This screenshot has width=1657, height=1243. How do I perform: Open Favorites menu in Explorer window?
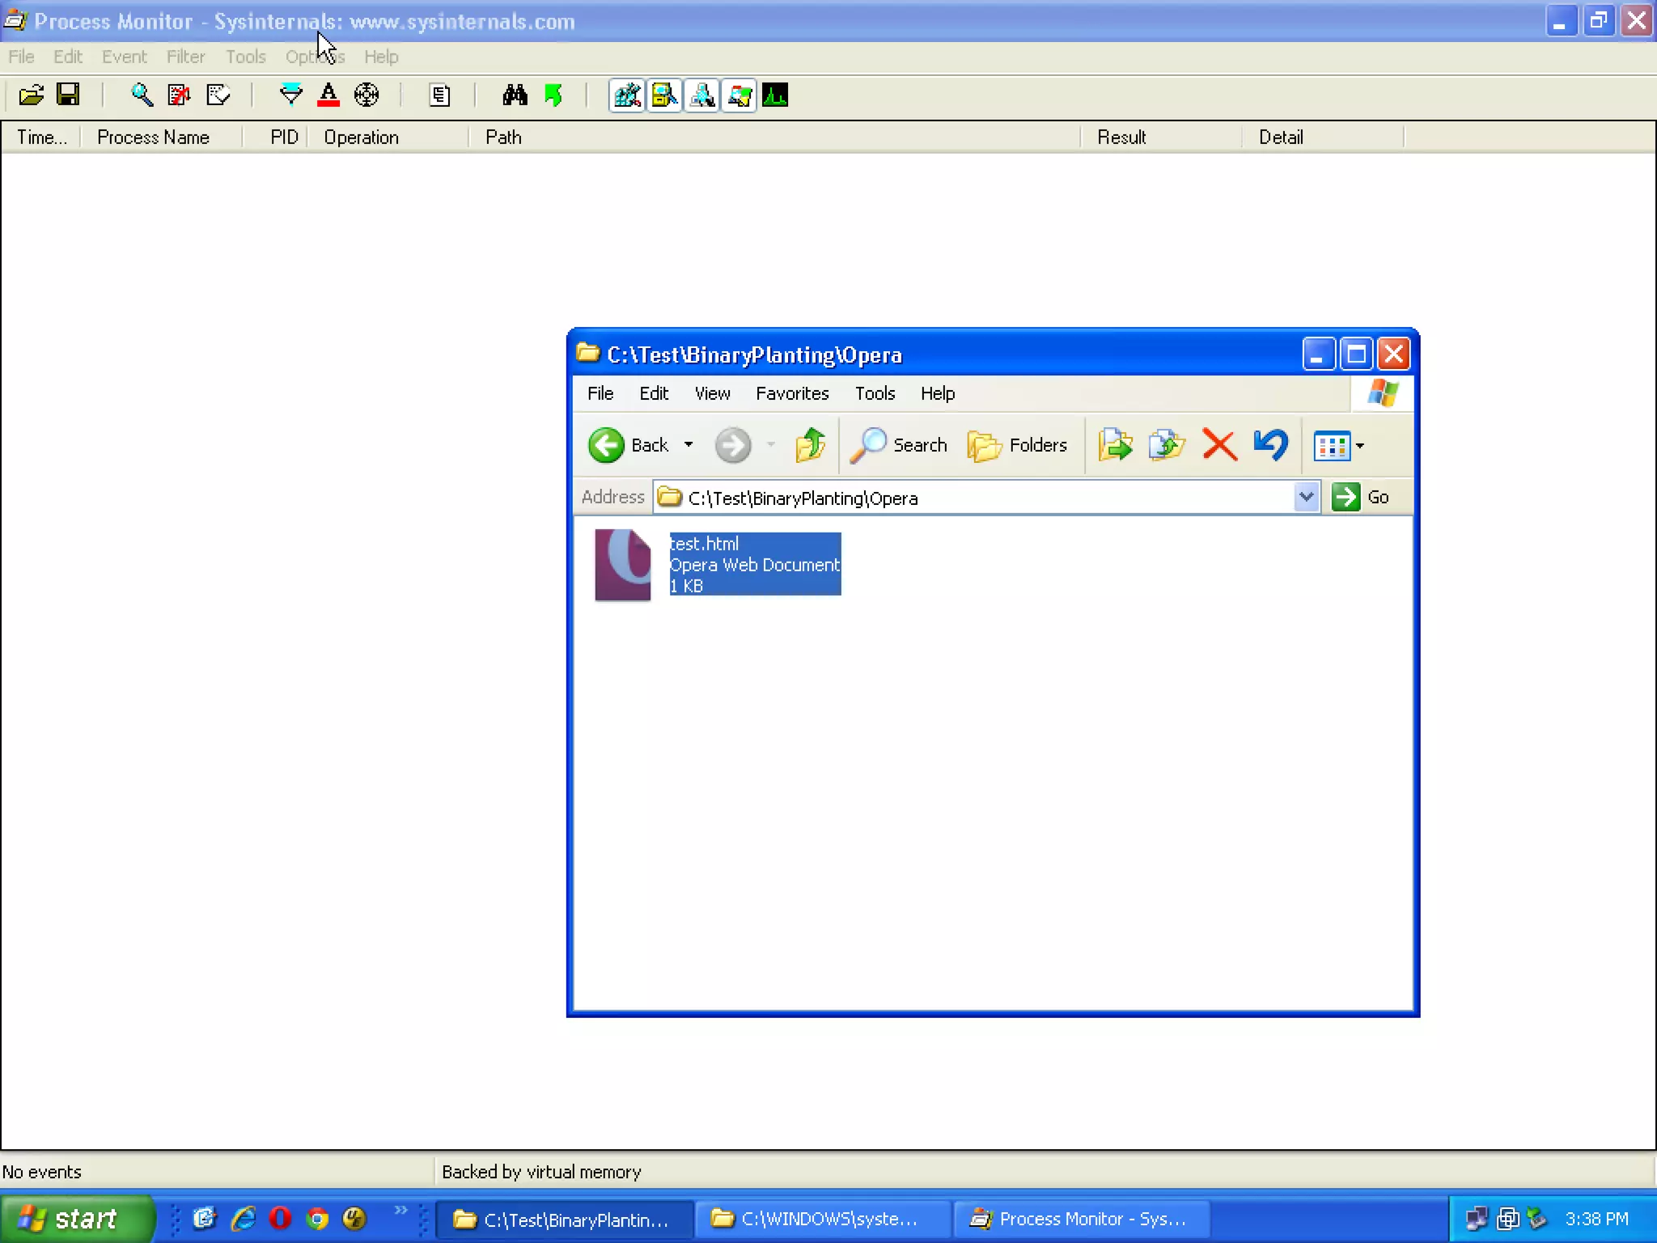point(791,393)
